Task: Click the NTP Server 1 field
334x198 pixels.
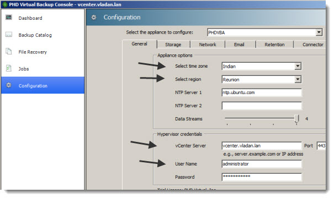Action: pos(262,92)
